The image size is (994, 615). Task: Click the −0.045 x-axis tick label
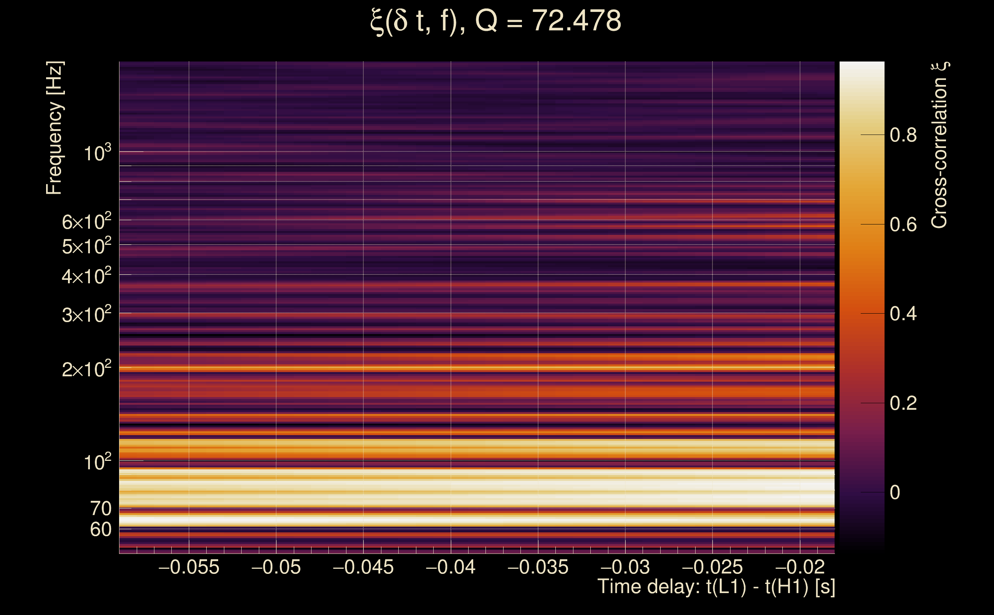click(x=363, y=567)
